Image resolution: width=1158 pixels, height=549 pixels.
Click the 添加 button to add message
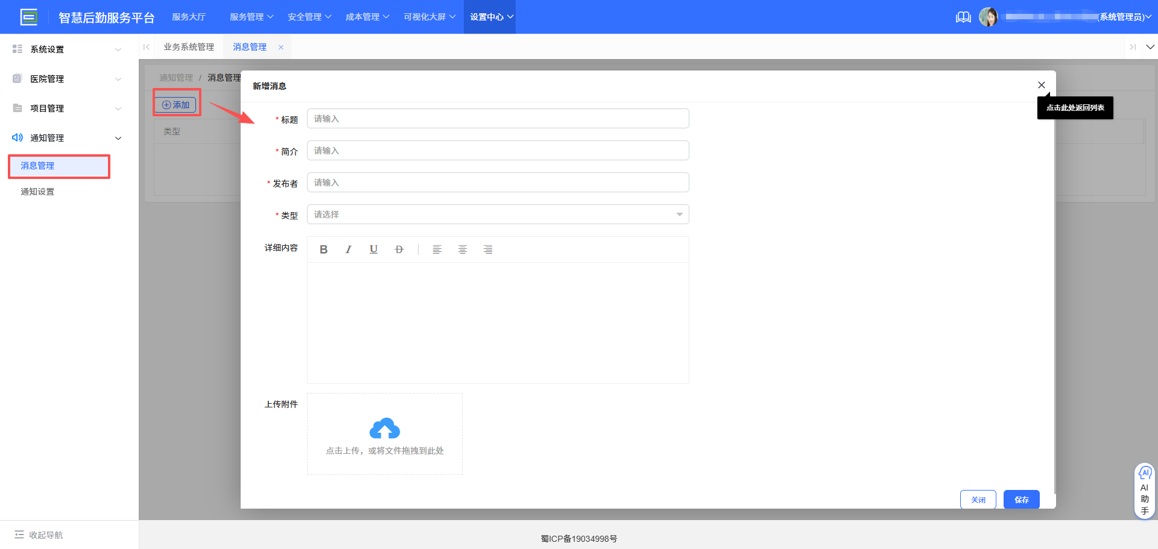click(176, 104)
